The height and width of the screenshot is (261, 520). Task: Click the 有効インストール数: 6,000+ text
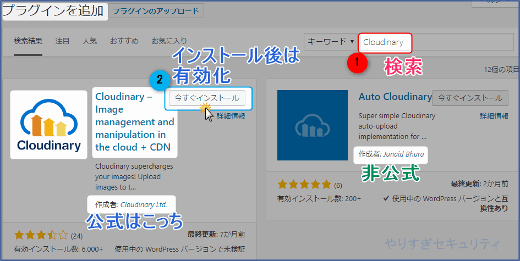[x=58, y=249]
